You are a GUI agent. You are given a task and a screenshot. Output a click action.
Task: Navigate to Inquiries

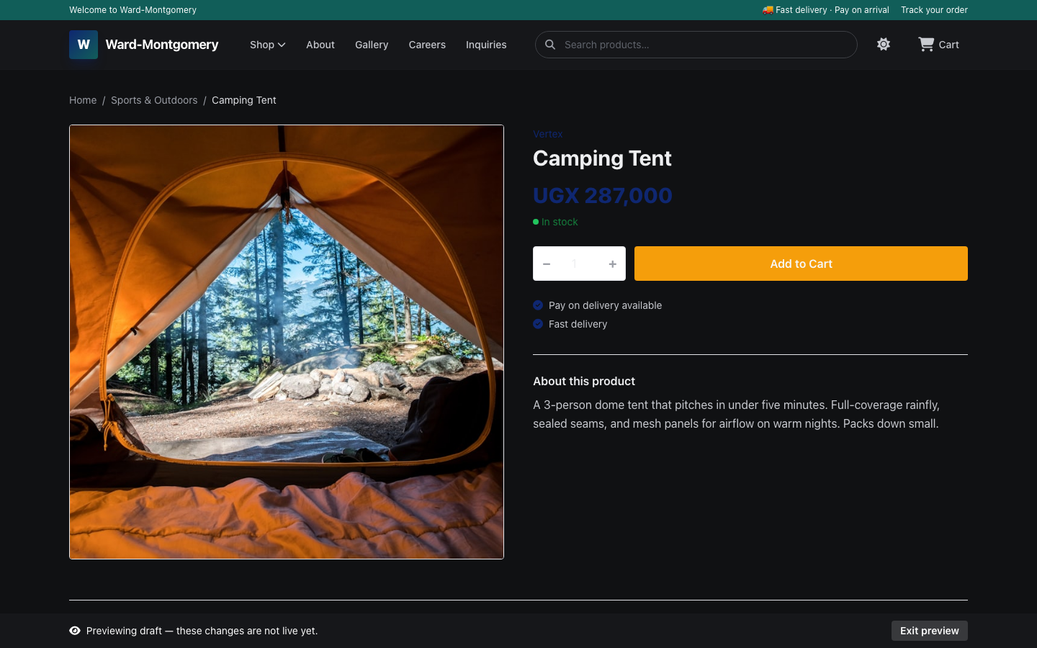click(486, 45)
